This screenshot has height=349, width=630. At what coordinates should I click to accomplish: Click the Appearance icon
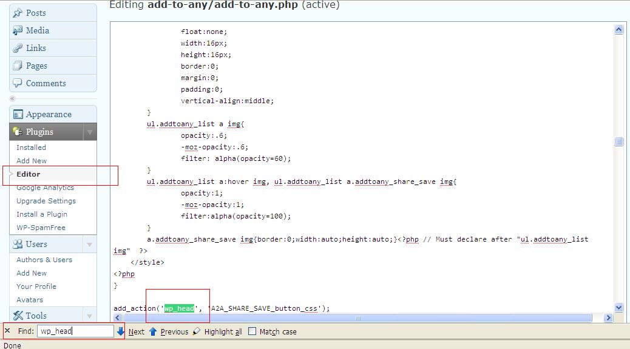click(x=18, y=115)
